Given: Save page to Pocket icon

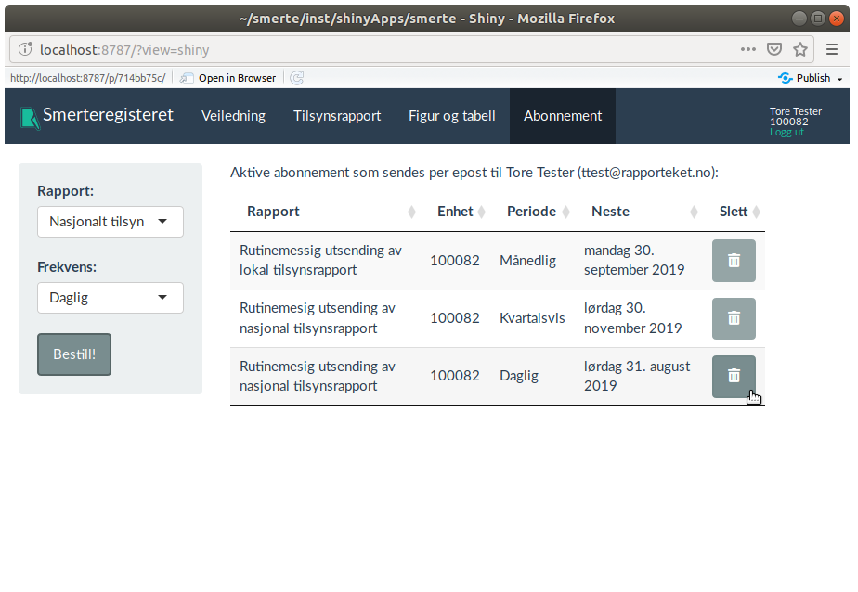Looking at the screenshot, I should pos(773,50).
